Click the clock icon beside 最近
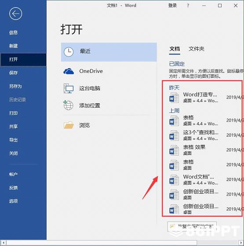The height and width of the screenshot is (246, 244). [69, 52]
